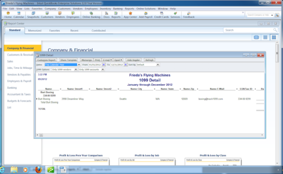Select the Banking report category
283x174 pixels.
pos(12,88)
